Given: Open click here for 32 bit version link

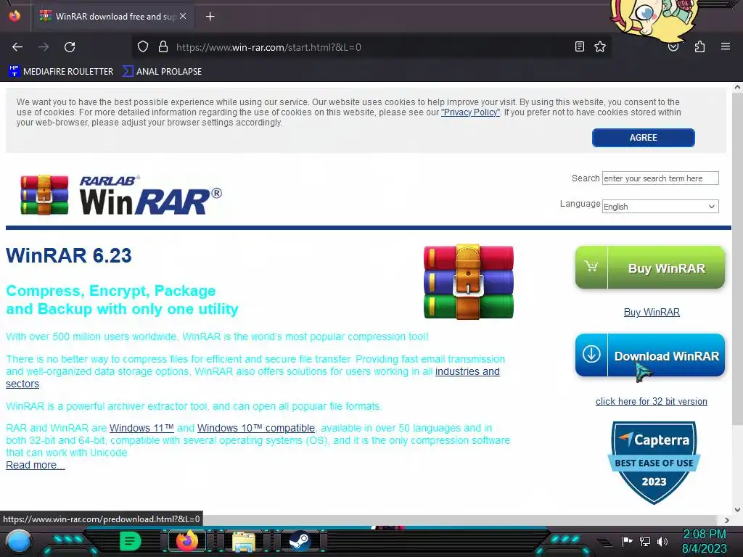Looking at the screenshot, I should pyautogui.click(x=652, y=401).
